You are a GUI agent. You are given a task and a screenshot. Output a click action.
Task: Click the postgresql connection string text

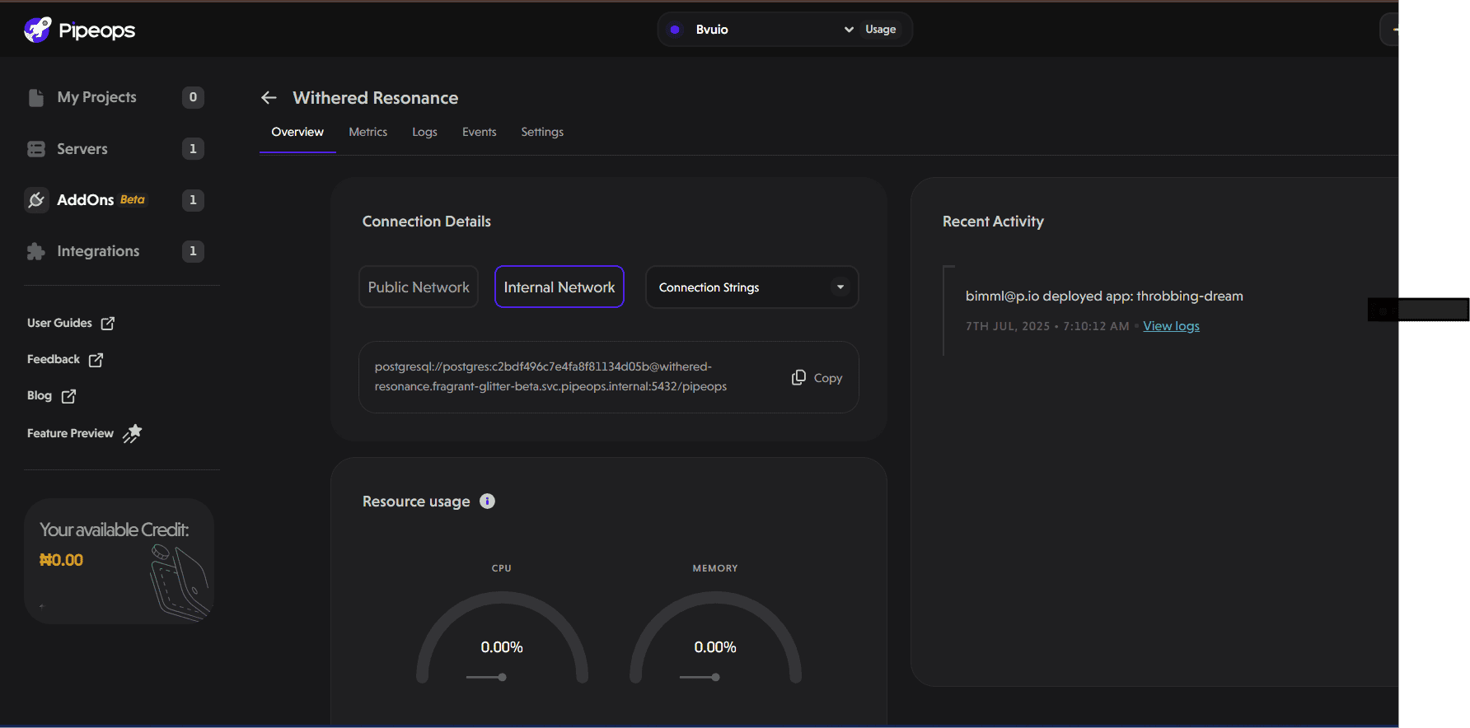point(550,376)
